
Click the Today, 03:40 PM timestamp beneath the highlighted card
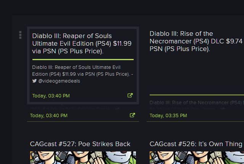pyautogui.click(x=49, y=116)
